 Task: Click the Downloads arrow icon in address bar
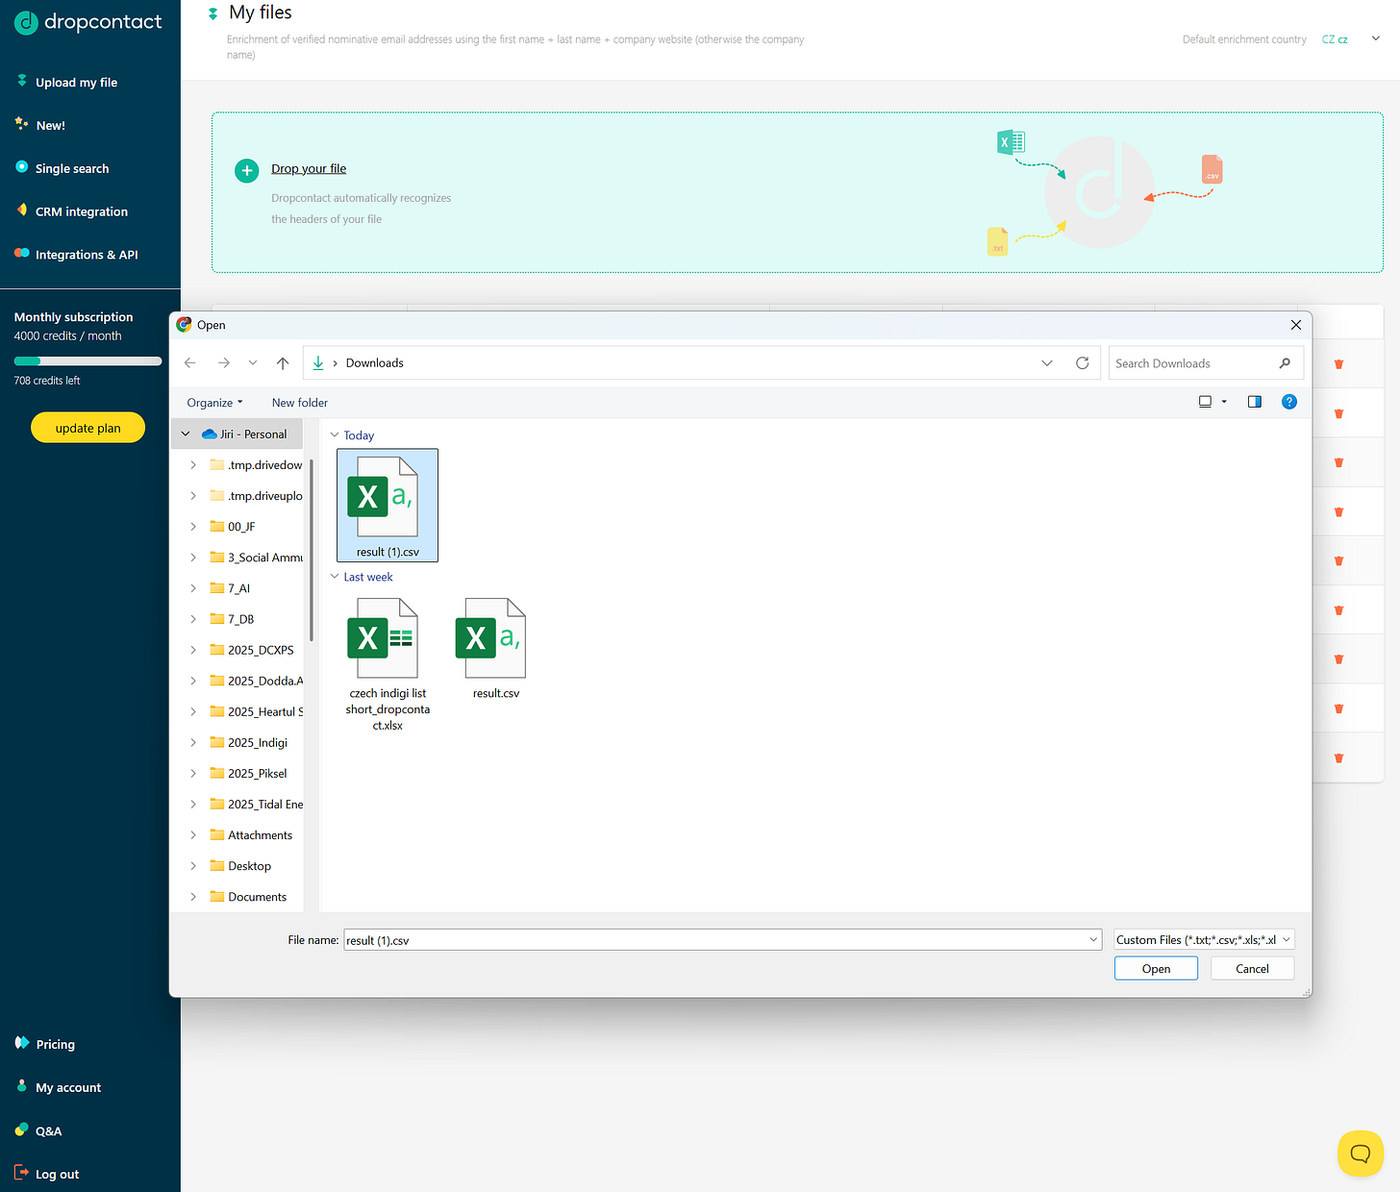(x=318, y=362)
